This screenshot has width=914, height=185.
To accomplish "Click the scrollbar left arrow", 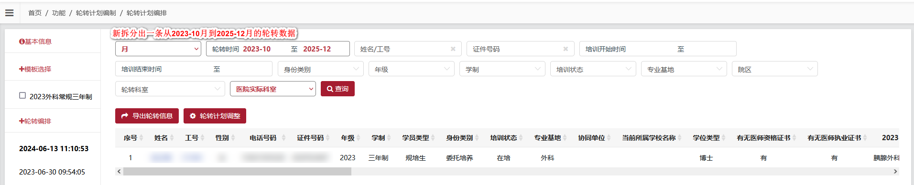I will 119,171.
